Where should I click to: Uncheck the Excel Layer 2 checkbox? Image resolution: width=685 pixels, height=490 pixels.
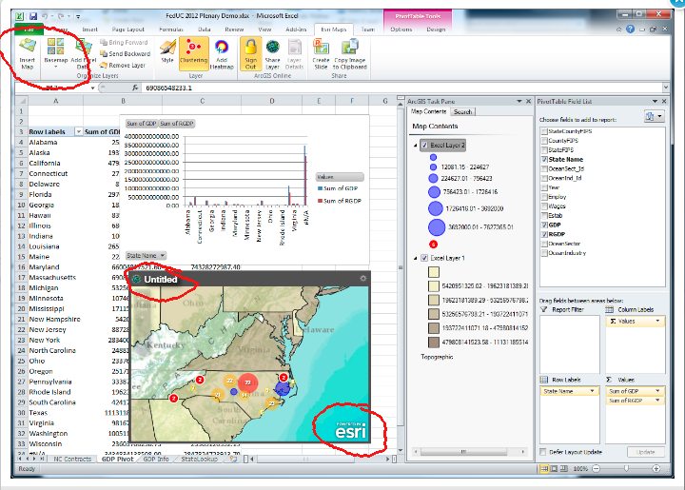click(x=424, y=145)
